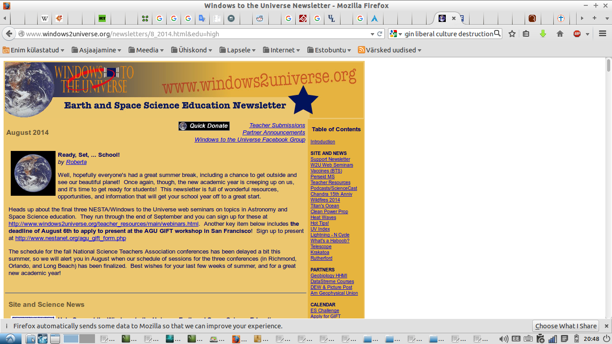Expand the Värsked uudised feed dropdown
This screenshot has width=612, height=344.
coord(390,50)
